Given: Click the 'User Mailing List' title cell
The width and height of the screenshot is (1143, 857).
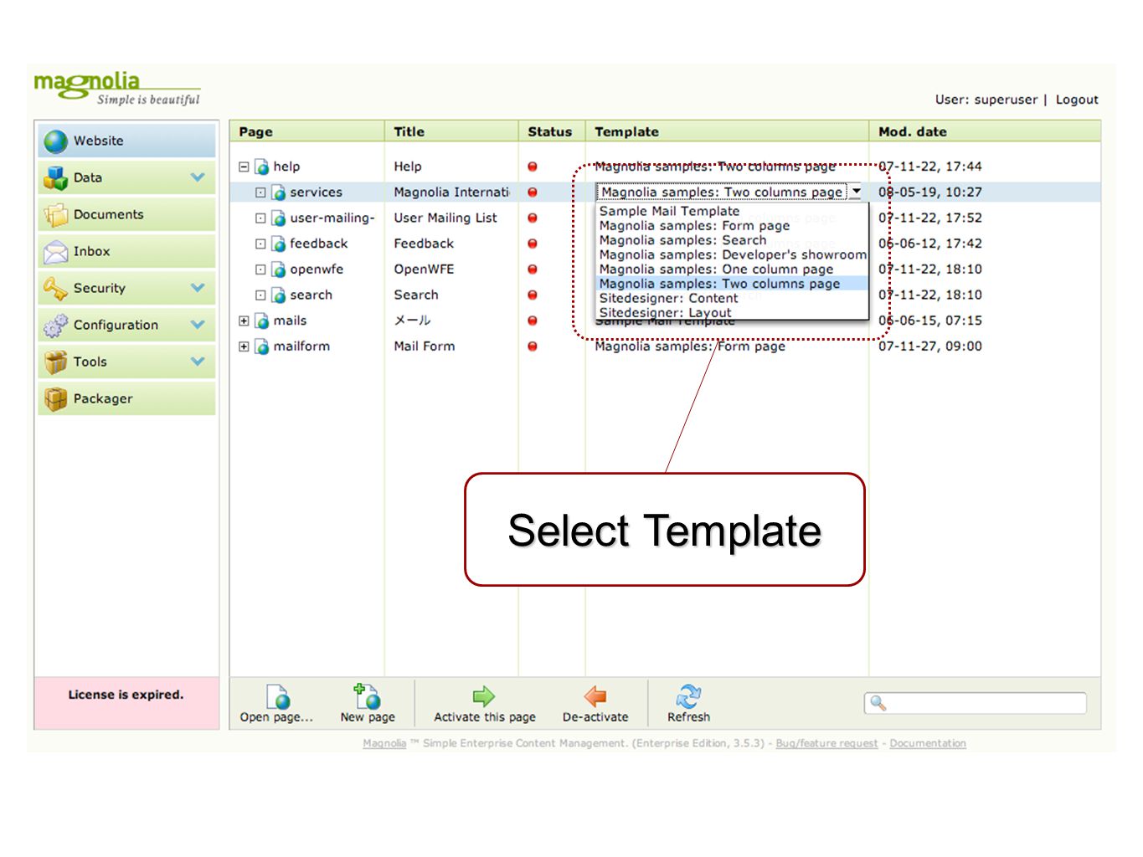Looking at the screenshot, I should click(x=445, y=218).
